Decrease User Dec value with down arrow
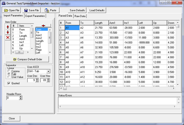184x125 pixels. [37, 81]
